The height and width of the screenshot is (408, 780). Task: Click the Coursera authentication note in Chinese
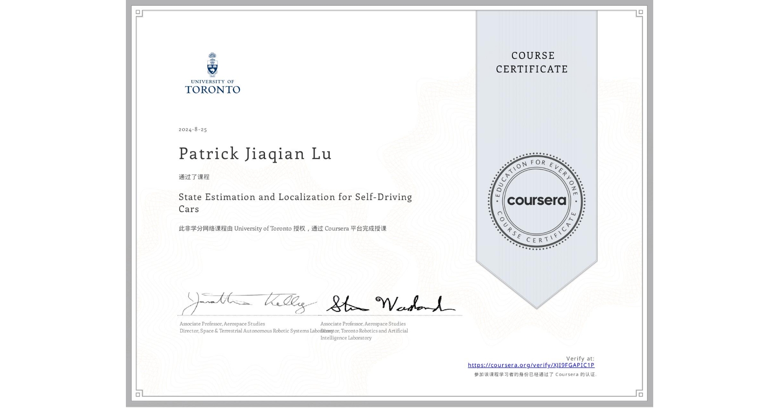pos(535,375)
